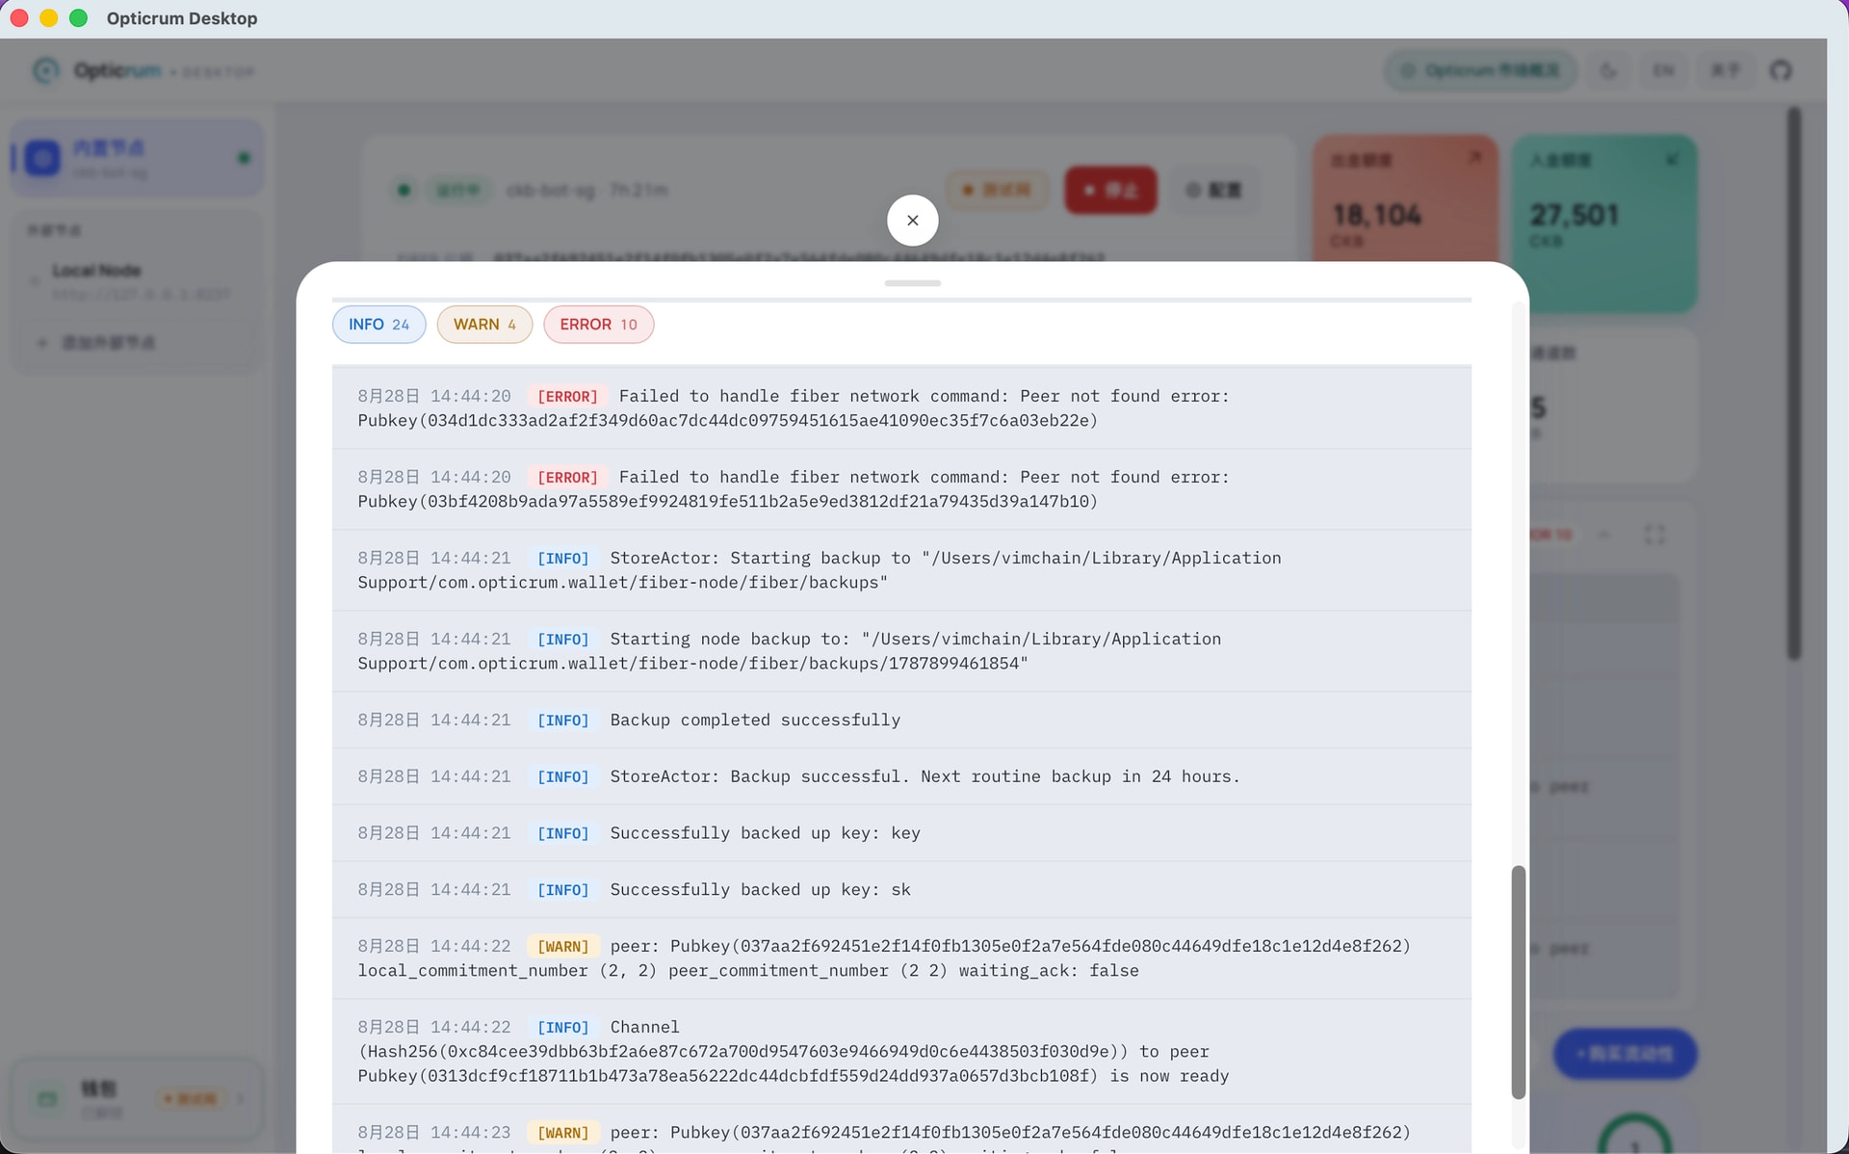Close the log panel with the X button
Viewport: 1849px width, 1154px height.
pos(912,221)
